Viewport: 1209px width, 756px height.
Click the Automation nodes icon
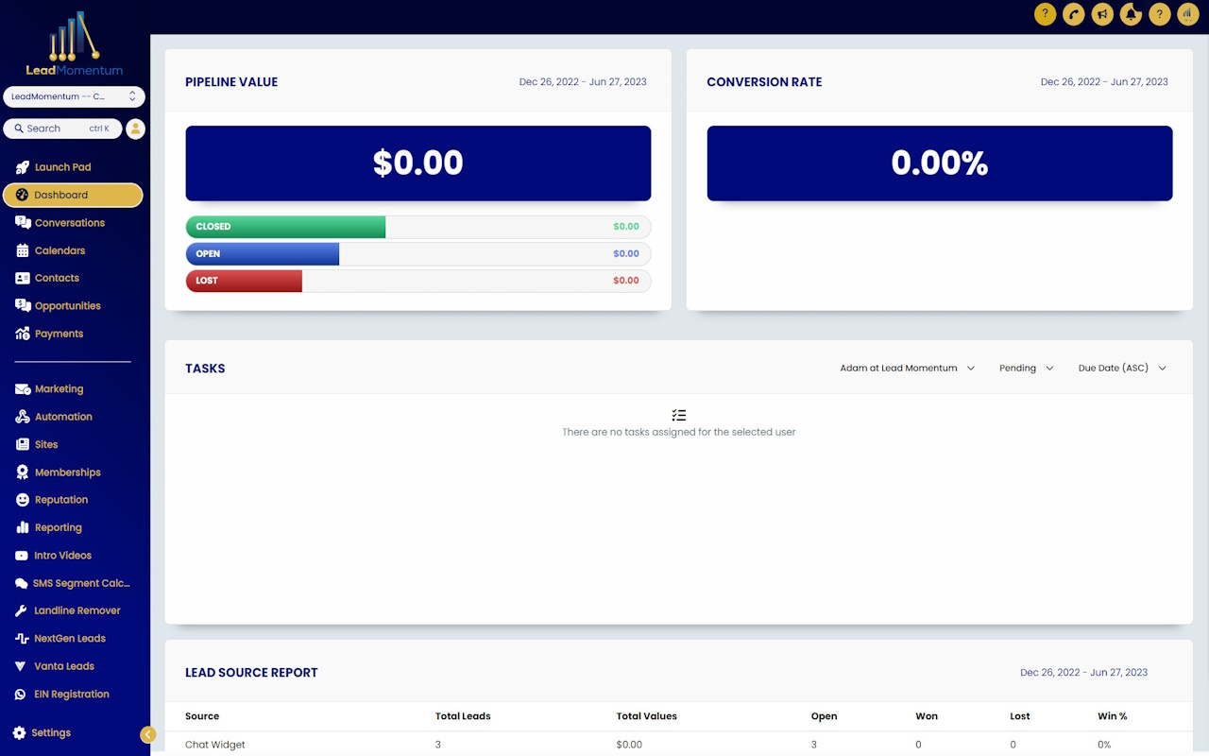(23, 417)
